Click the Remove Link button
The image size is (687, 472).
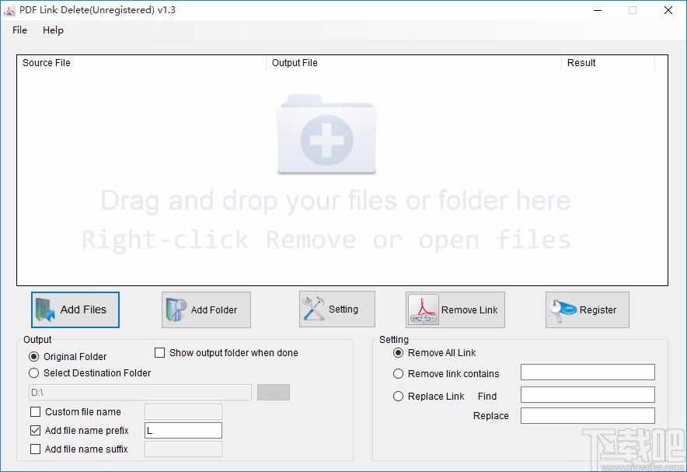click(x=455, y=309)
